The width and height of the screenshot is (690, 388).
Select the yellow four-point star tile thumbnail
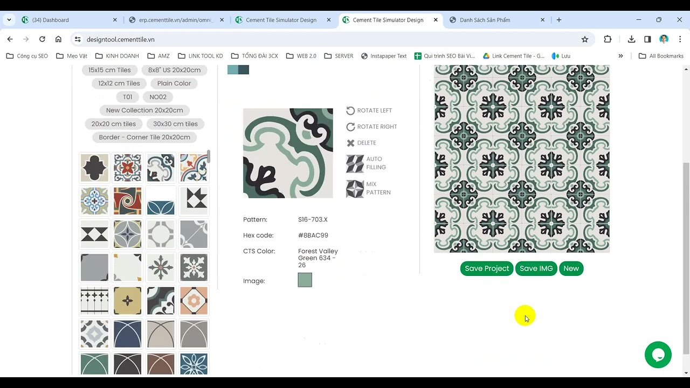[x=127, y=301]
